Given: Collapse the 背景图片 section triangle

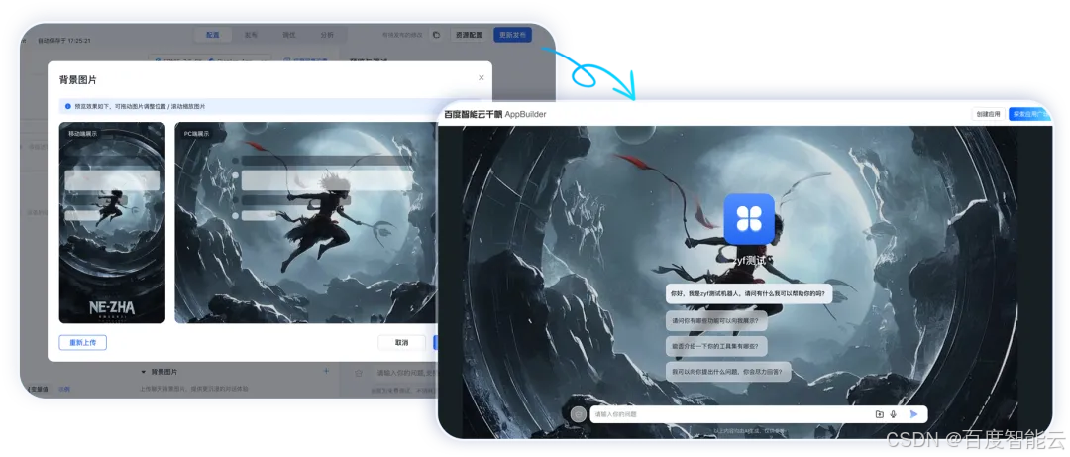Looking at the screenshot, I should pos(144,372).
